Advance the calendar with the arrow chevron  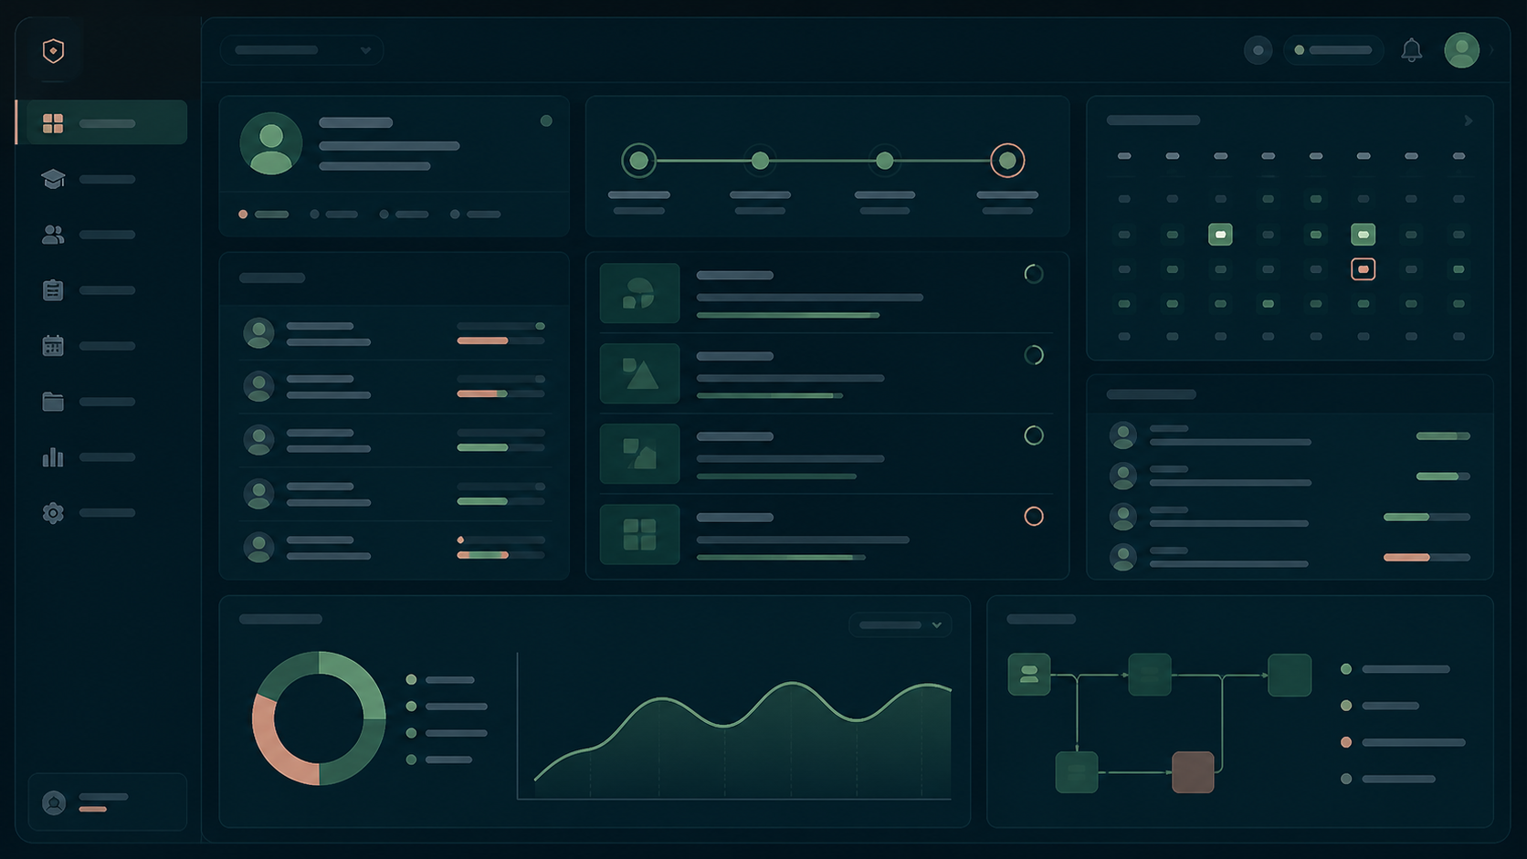click(1469, 120)
